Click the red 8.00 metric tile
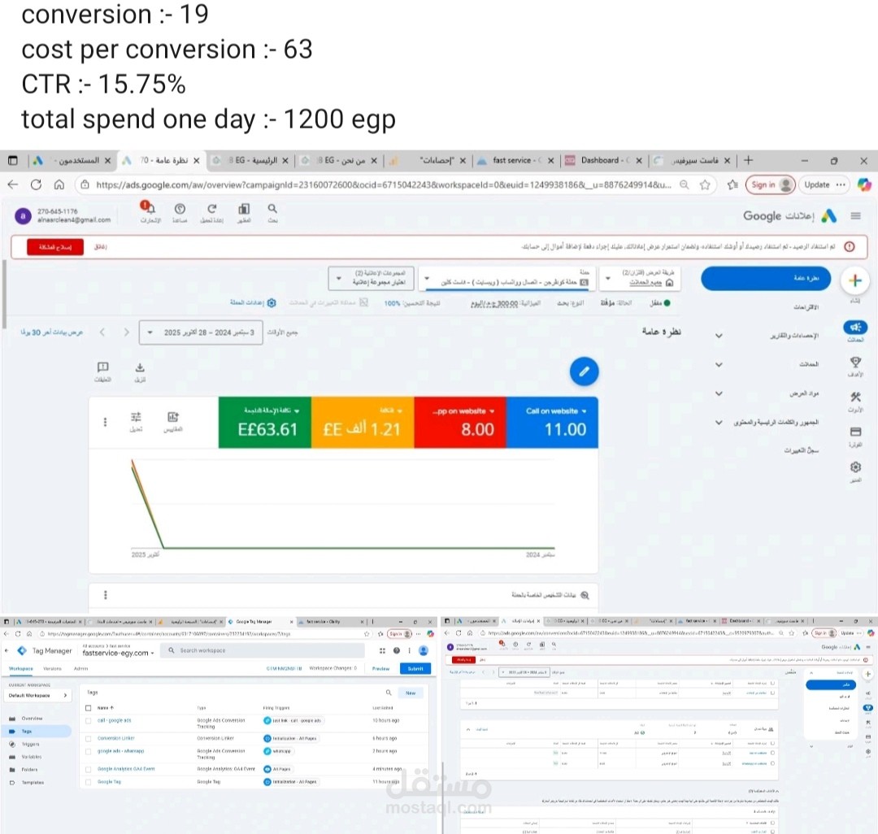Viewport: 878px width, 834px height. pyautogui.click(x=460, y=423)
